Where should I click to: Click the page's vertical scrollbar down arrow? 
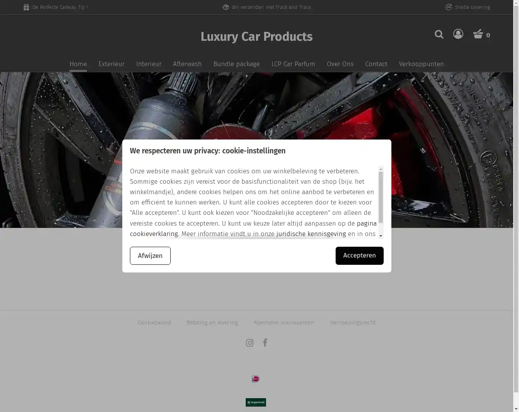[516, 409]
